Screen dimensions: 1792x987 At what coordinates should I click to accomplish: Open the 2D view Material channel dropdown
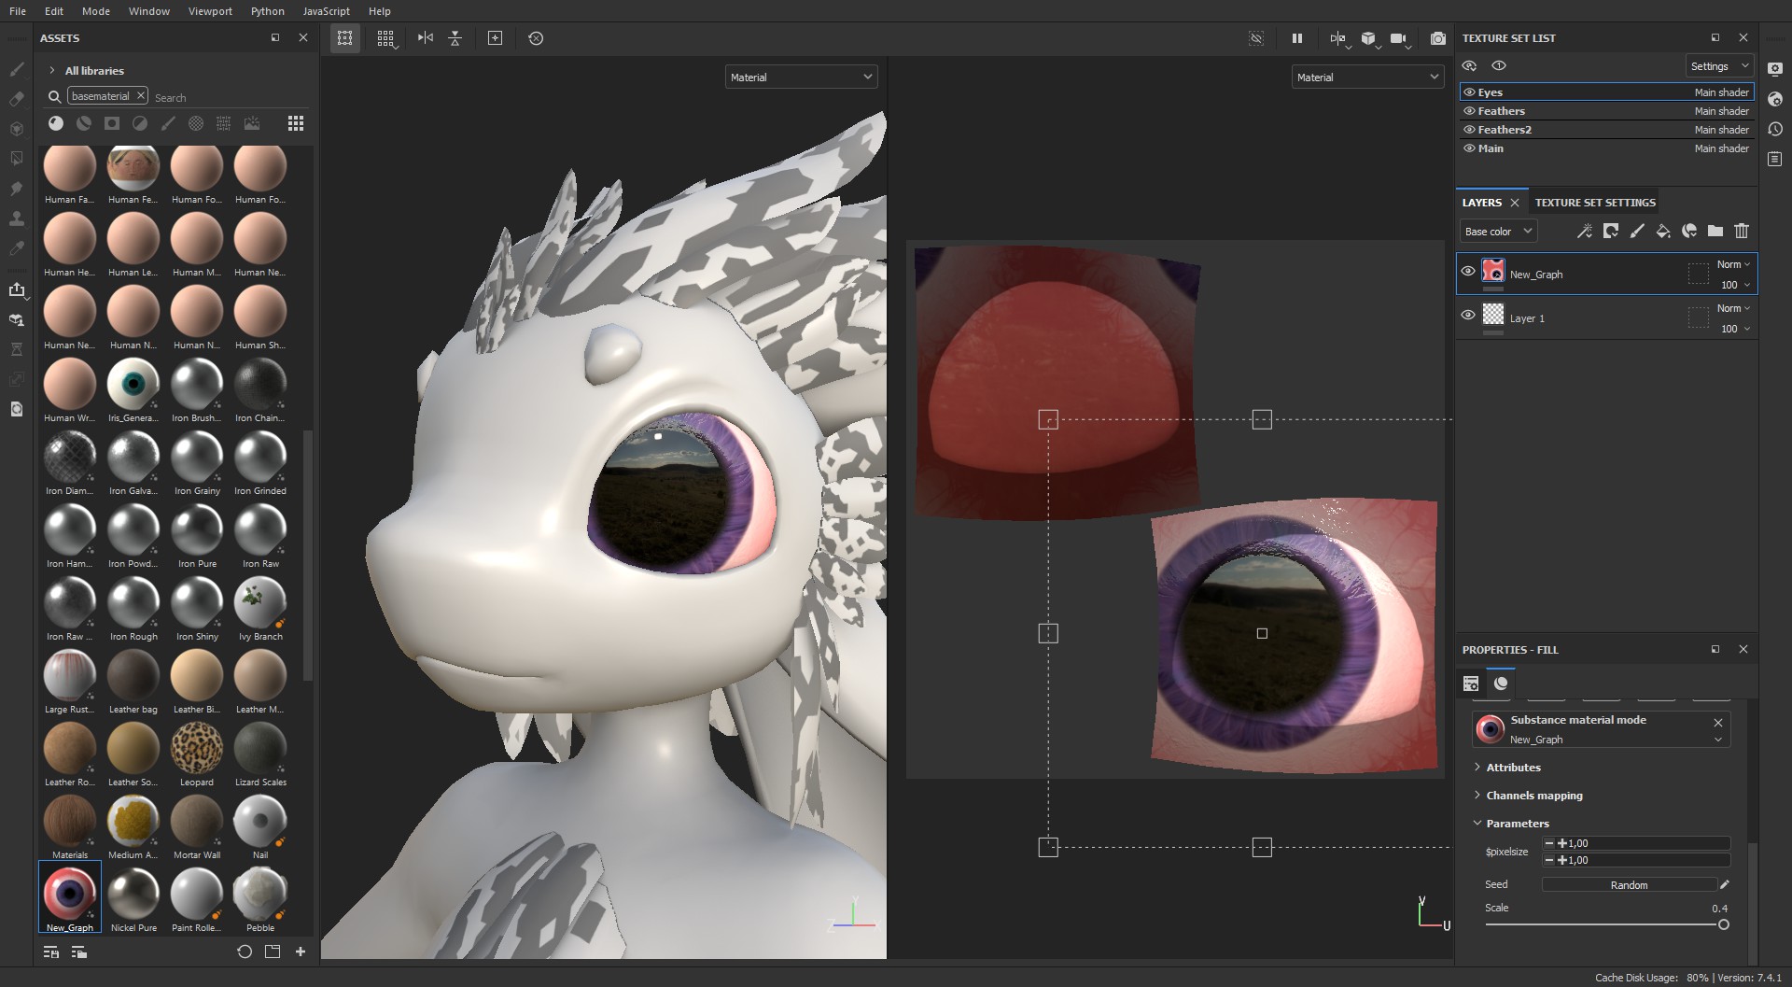[1368, 78]
